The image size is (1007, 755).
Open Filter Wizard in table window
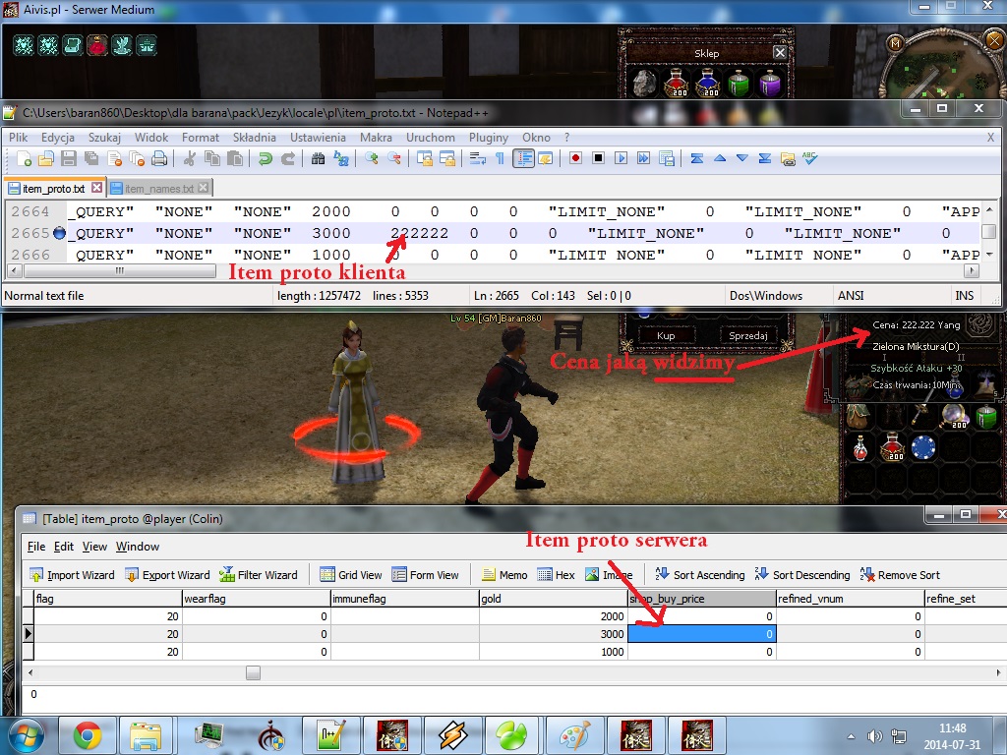[x=259, y=574]
